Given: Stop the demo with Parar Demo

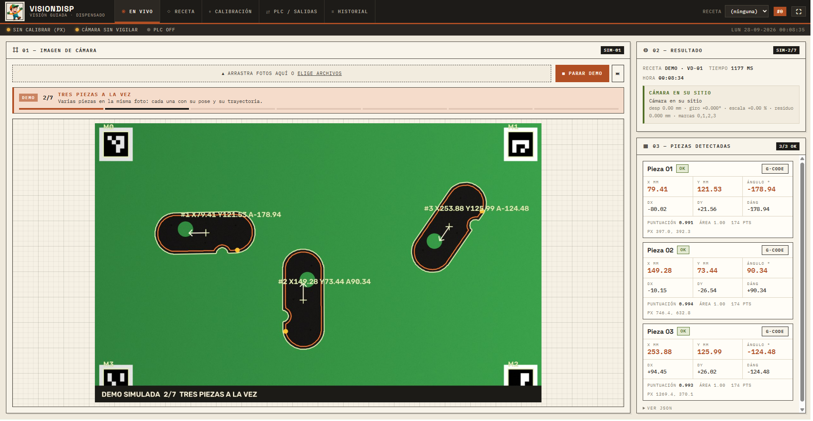Looking at the screenshot, I should [582, 73].
